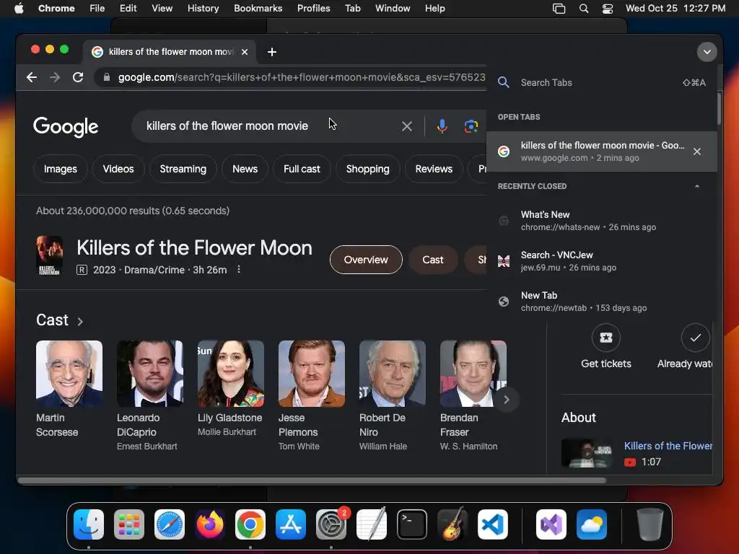Image resolution: width=739 pixels, height=554 pixels.
Task: Click Leonardo DiCaprio cast photo
Action: [150, 374]
